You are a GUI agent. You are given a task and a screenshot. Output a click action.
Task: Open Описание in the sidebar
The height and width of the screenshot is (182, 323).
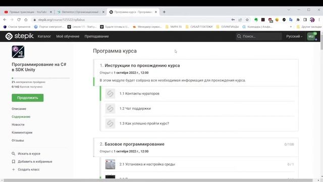pyautogui.click(x=19, y=109)
